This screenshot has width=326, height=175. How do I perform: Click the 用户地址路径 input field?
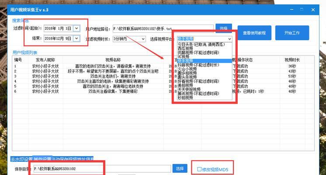(x=163, y=29)
